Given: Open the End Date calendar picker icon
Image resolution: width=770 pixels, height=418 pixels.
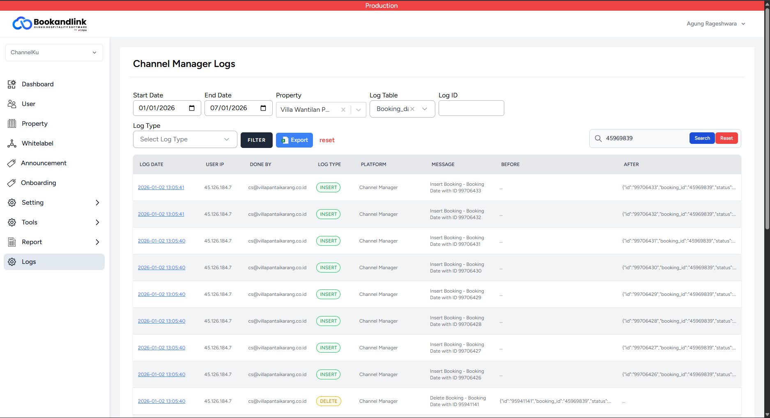Looking at the screenshot, I should 263,108.
